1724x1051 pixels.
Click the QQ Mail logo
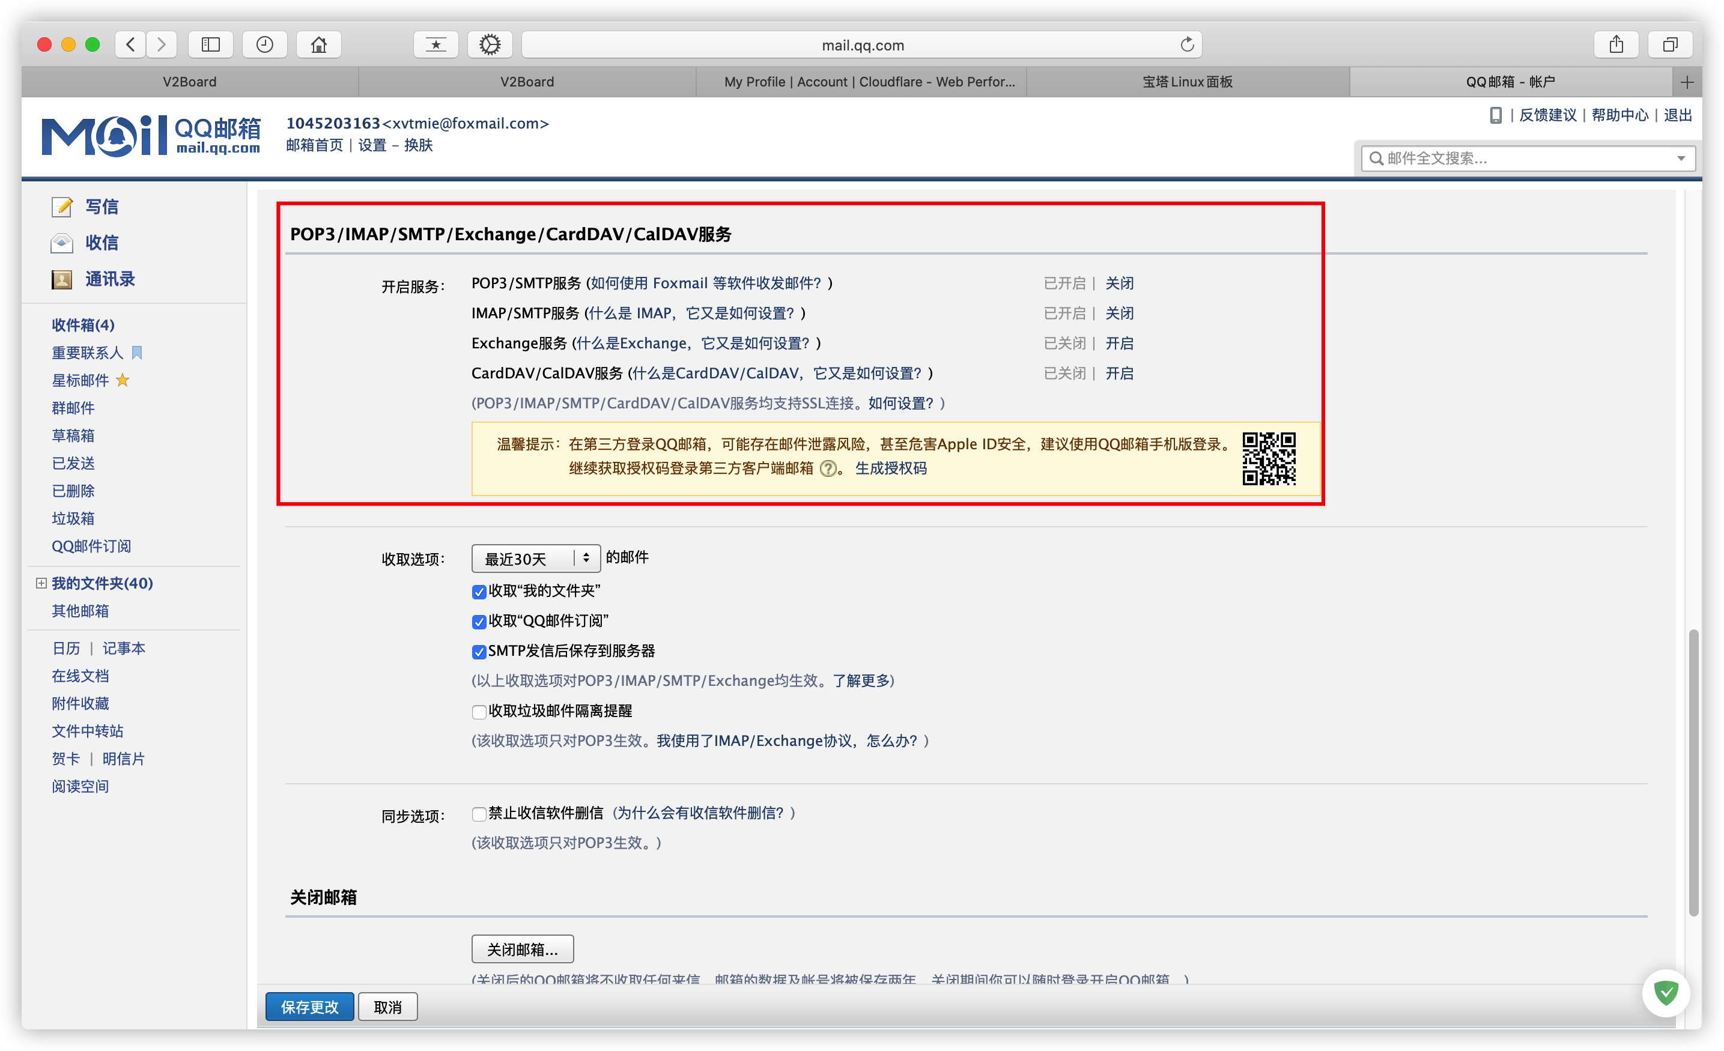(x=151, y=135)
